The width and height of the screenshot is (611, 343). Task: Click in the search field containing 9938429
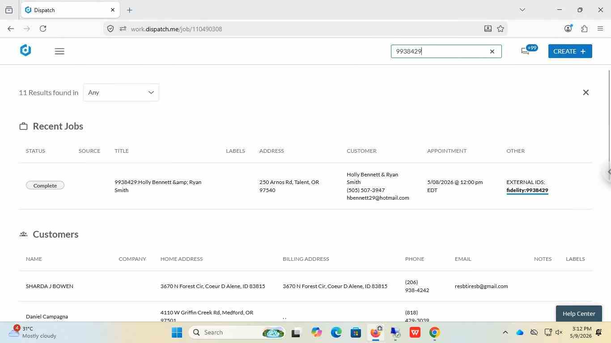(x=441, y=51)
